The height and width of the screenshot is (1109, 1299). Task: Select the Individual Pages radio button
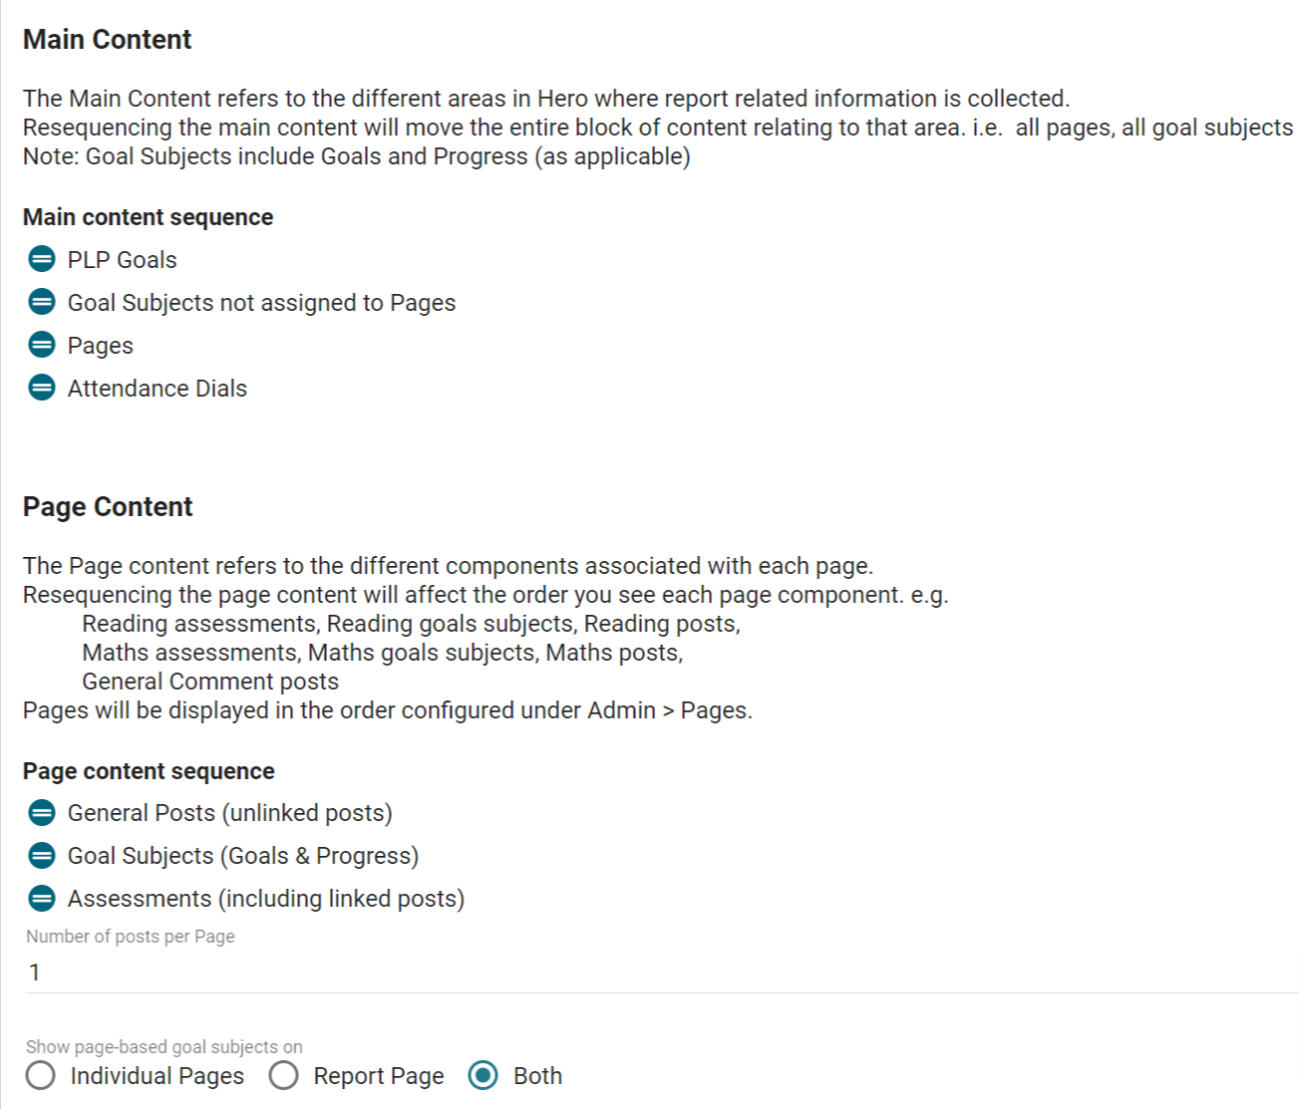tap(41, 1076)
